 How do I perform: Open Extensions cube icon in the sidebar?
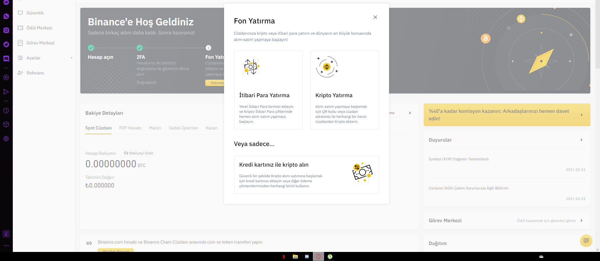pos(6,125)
